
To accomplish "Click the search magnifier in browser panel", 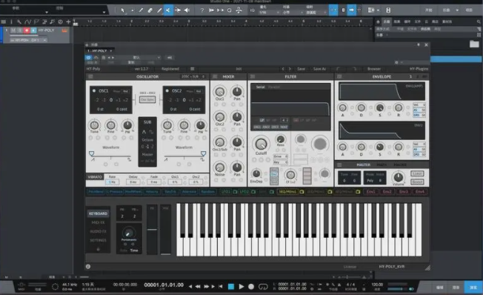I will tap(479, 21).
